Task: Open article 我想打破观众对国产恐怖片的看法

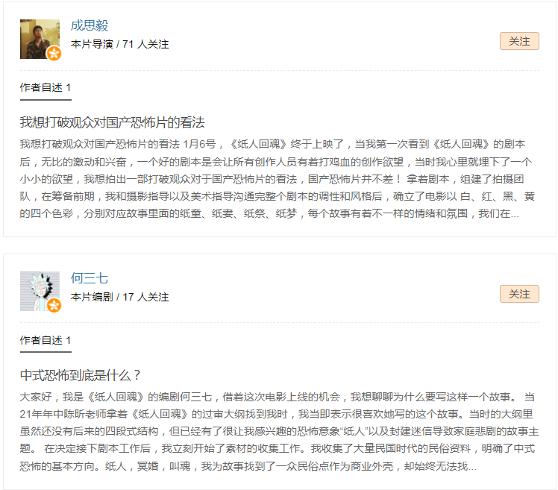Action: point(113,122)
